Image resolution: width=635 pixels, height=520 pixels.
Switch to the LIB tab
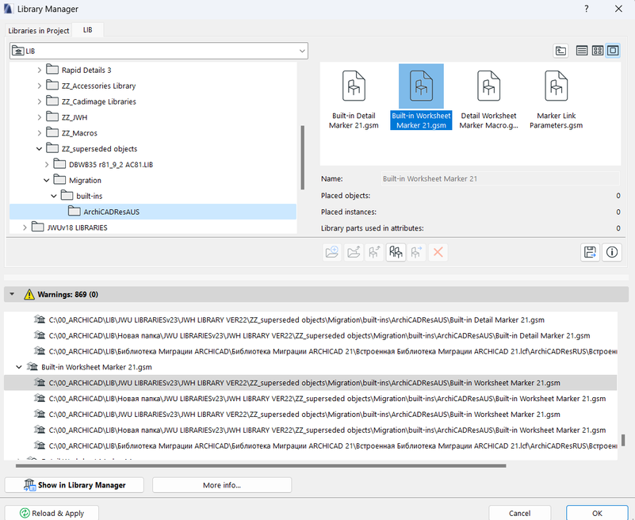(88, 30)
